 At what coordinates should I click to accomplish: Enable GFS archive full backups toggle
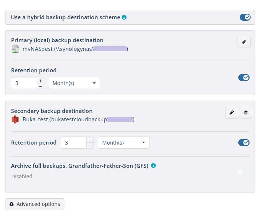click(243, 172)
